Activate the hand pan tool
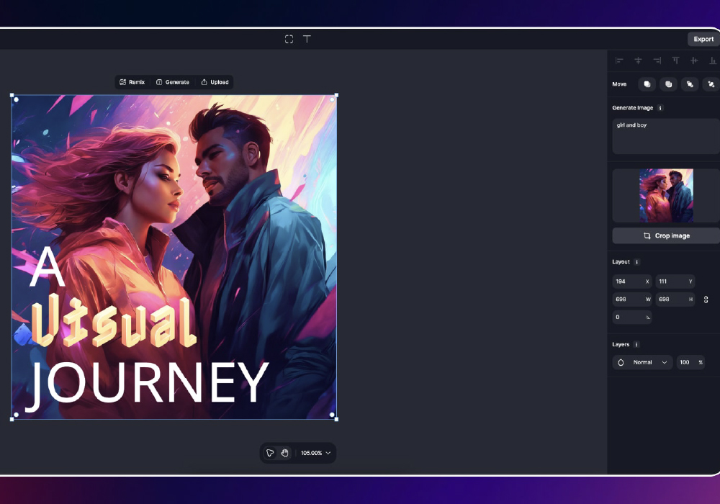The height and width of the screenshot is (504, 720). click(x=285, y=453)
